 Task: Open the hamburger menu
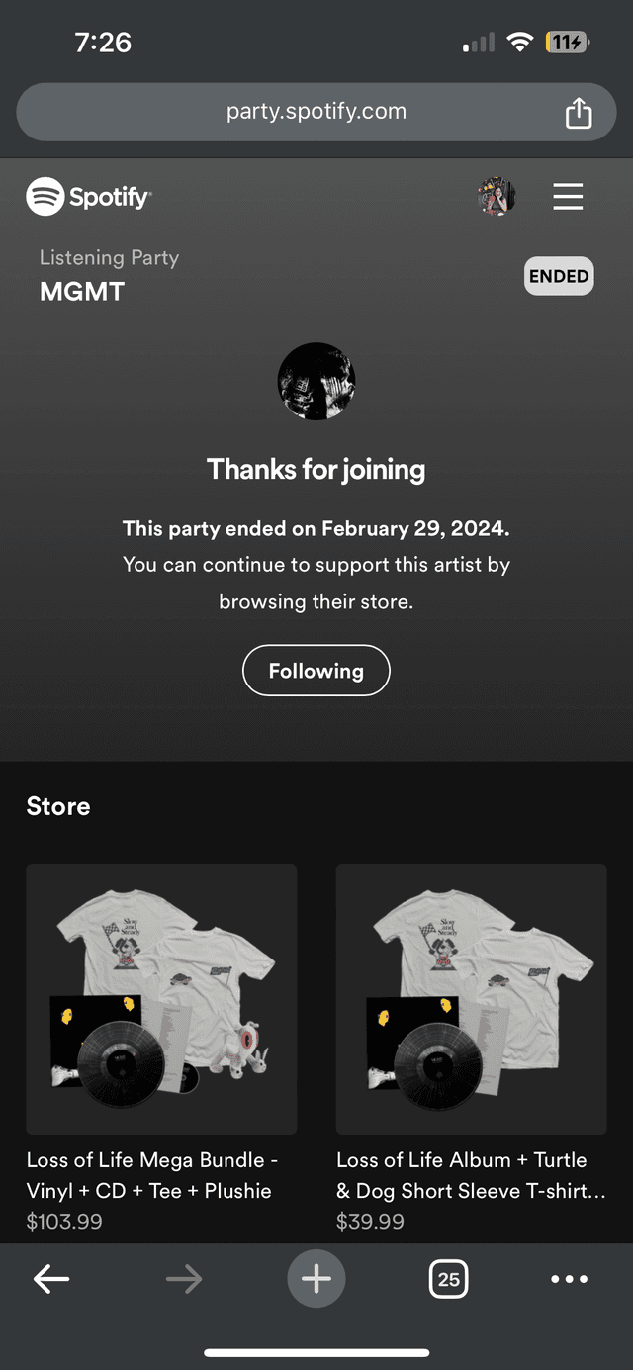pyautogui.click(x=568, y=197)
